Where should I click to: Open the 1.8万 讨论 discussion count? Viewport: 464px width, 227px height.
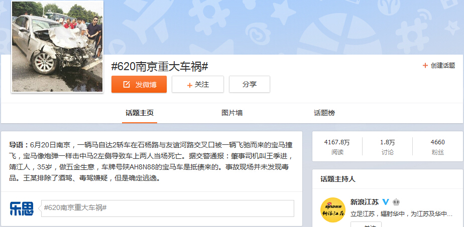[x=387, y=147]
